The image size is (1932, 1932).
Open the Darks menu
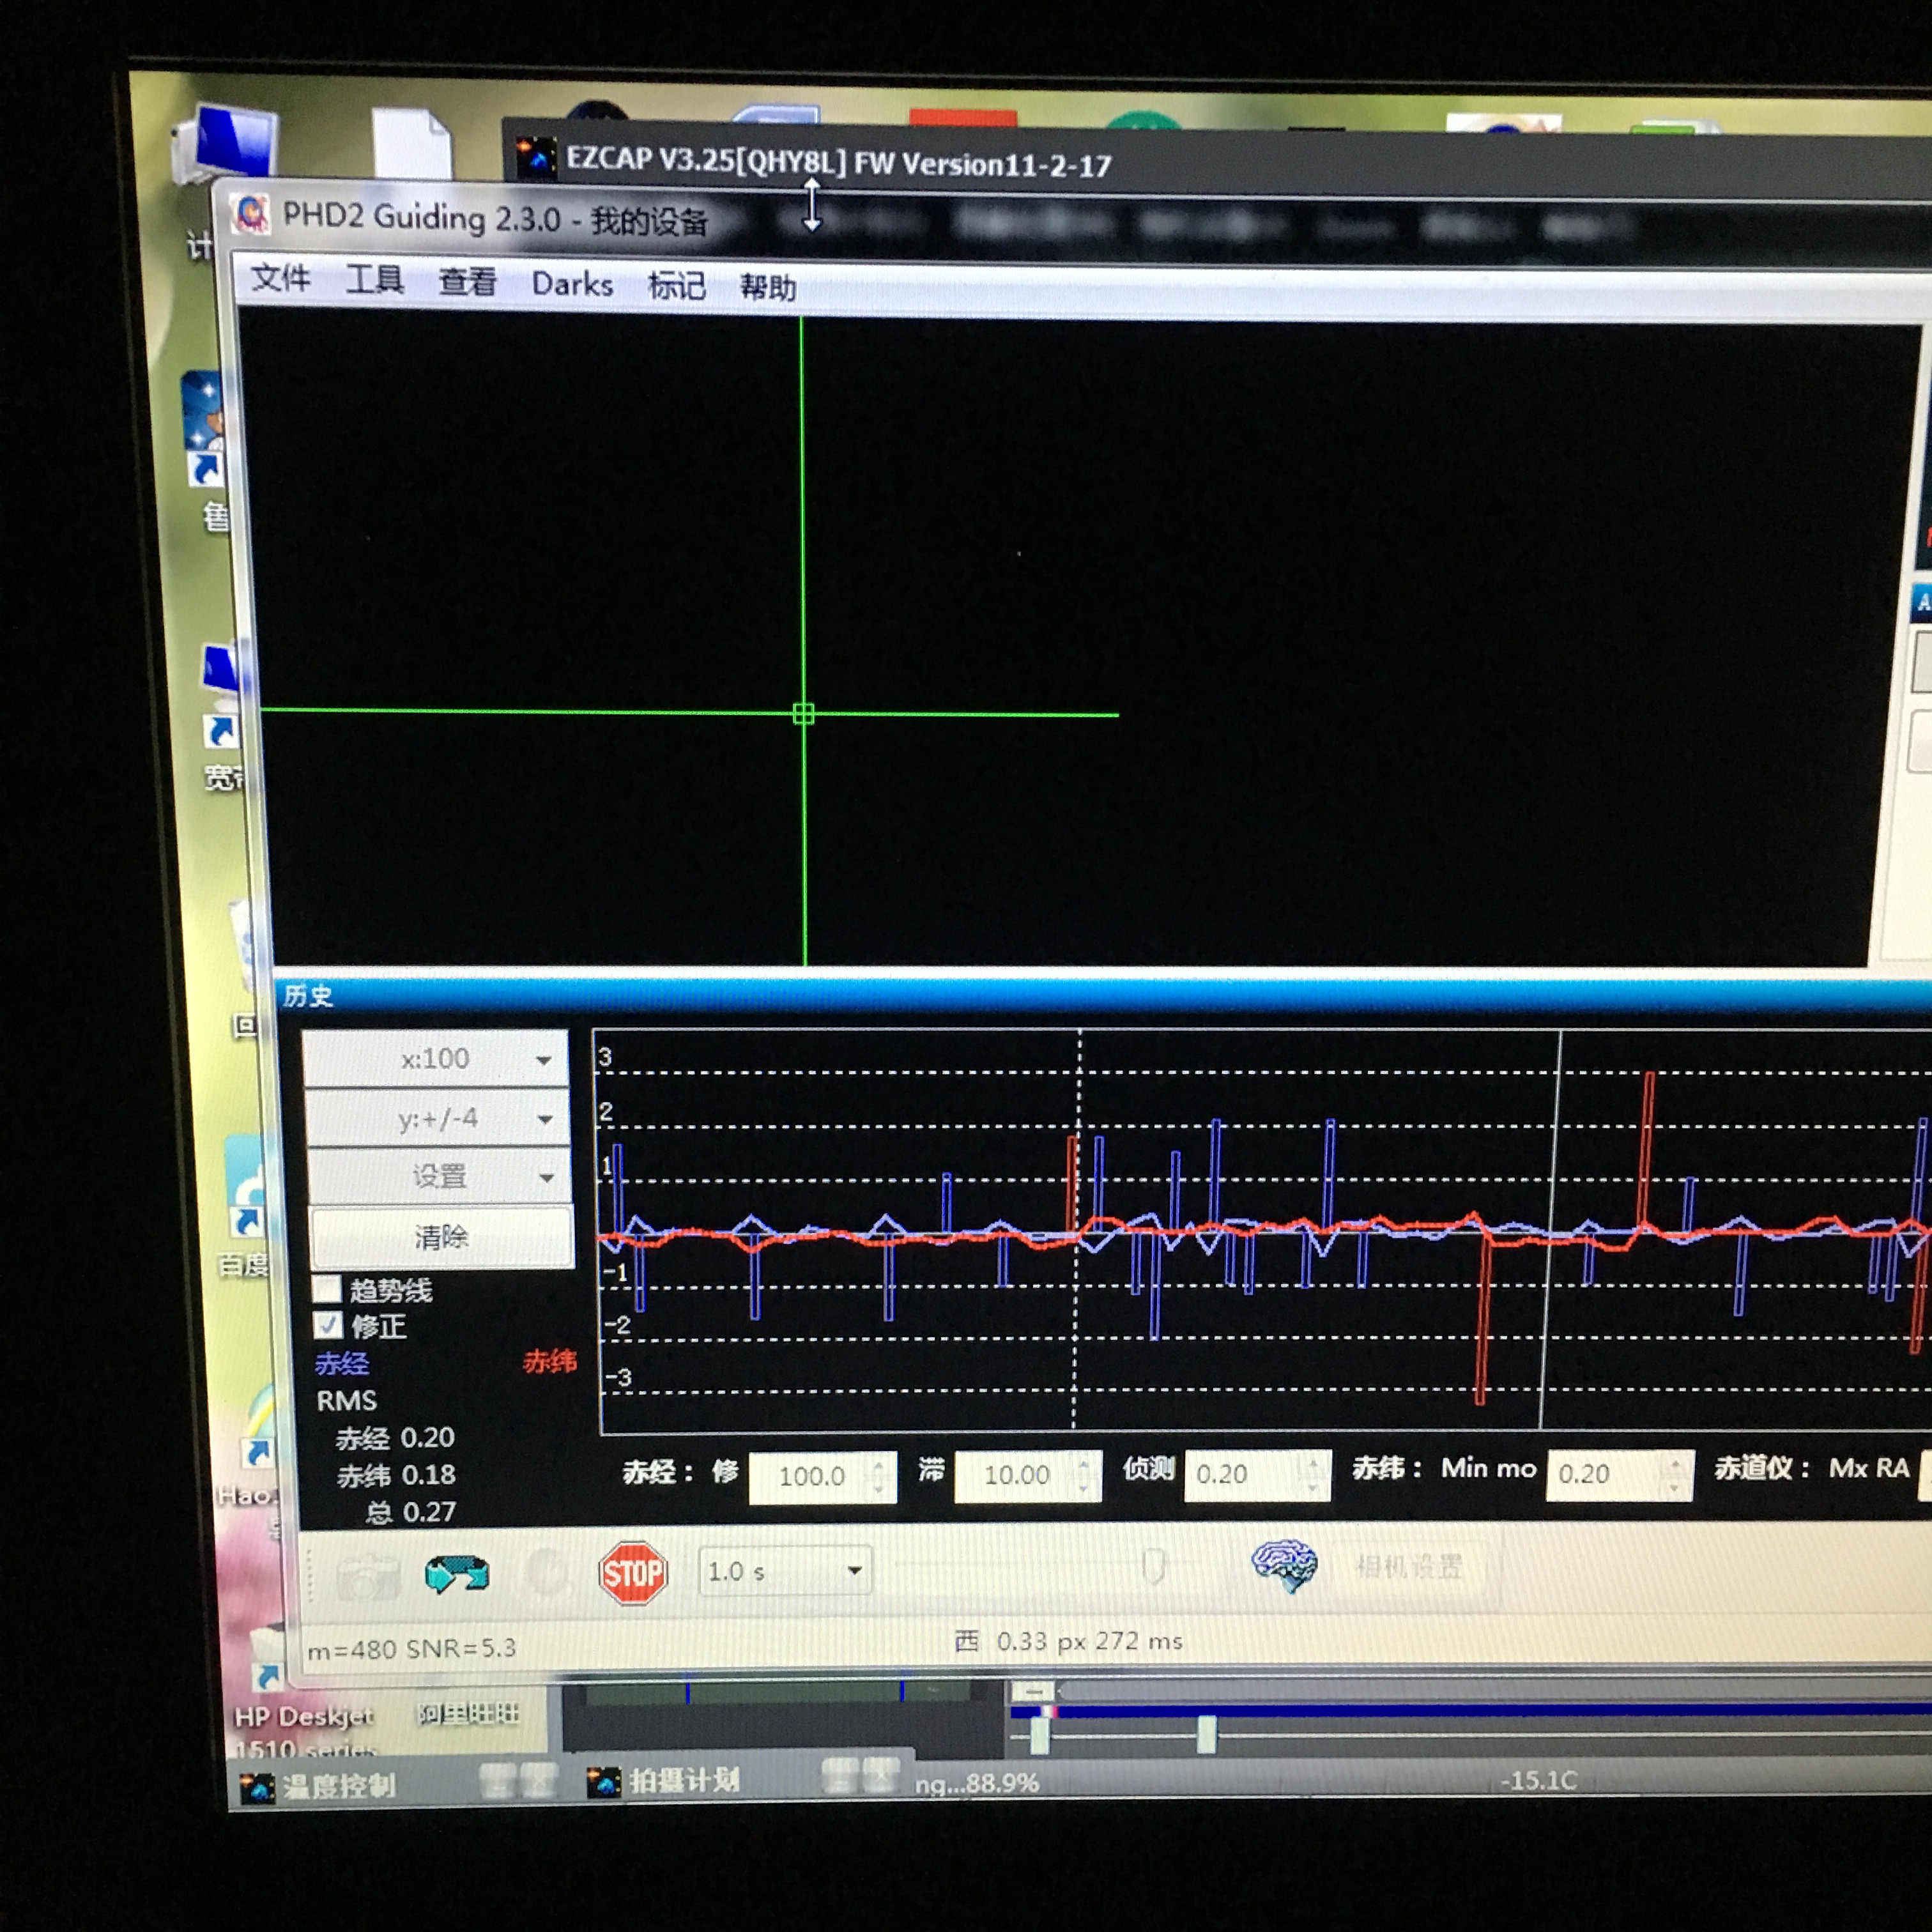(x=572, y=284)
